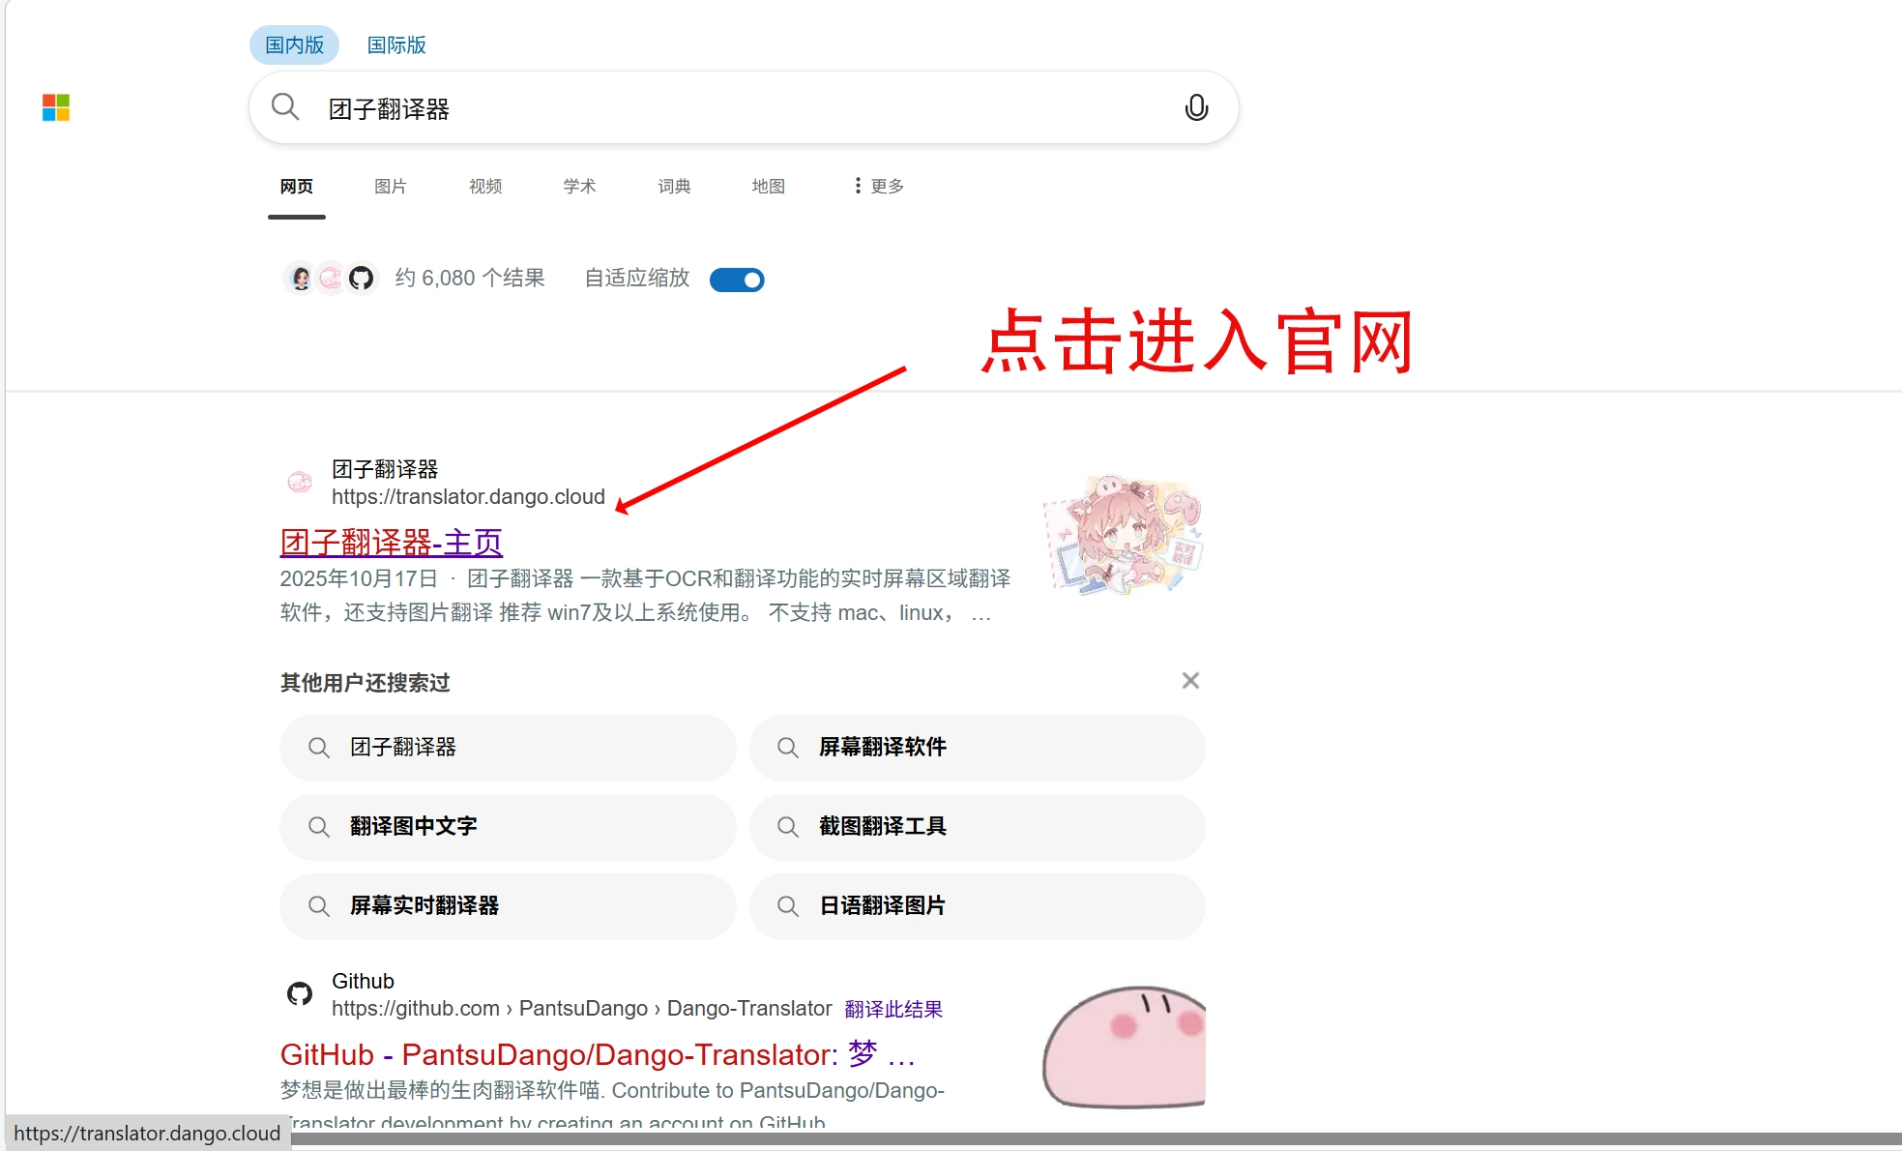Viewport: 1902px width, 1151px height.
Task: Search related suggestion 屏幕实时翻译器
Action: pos(508,906)
